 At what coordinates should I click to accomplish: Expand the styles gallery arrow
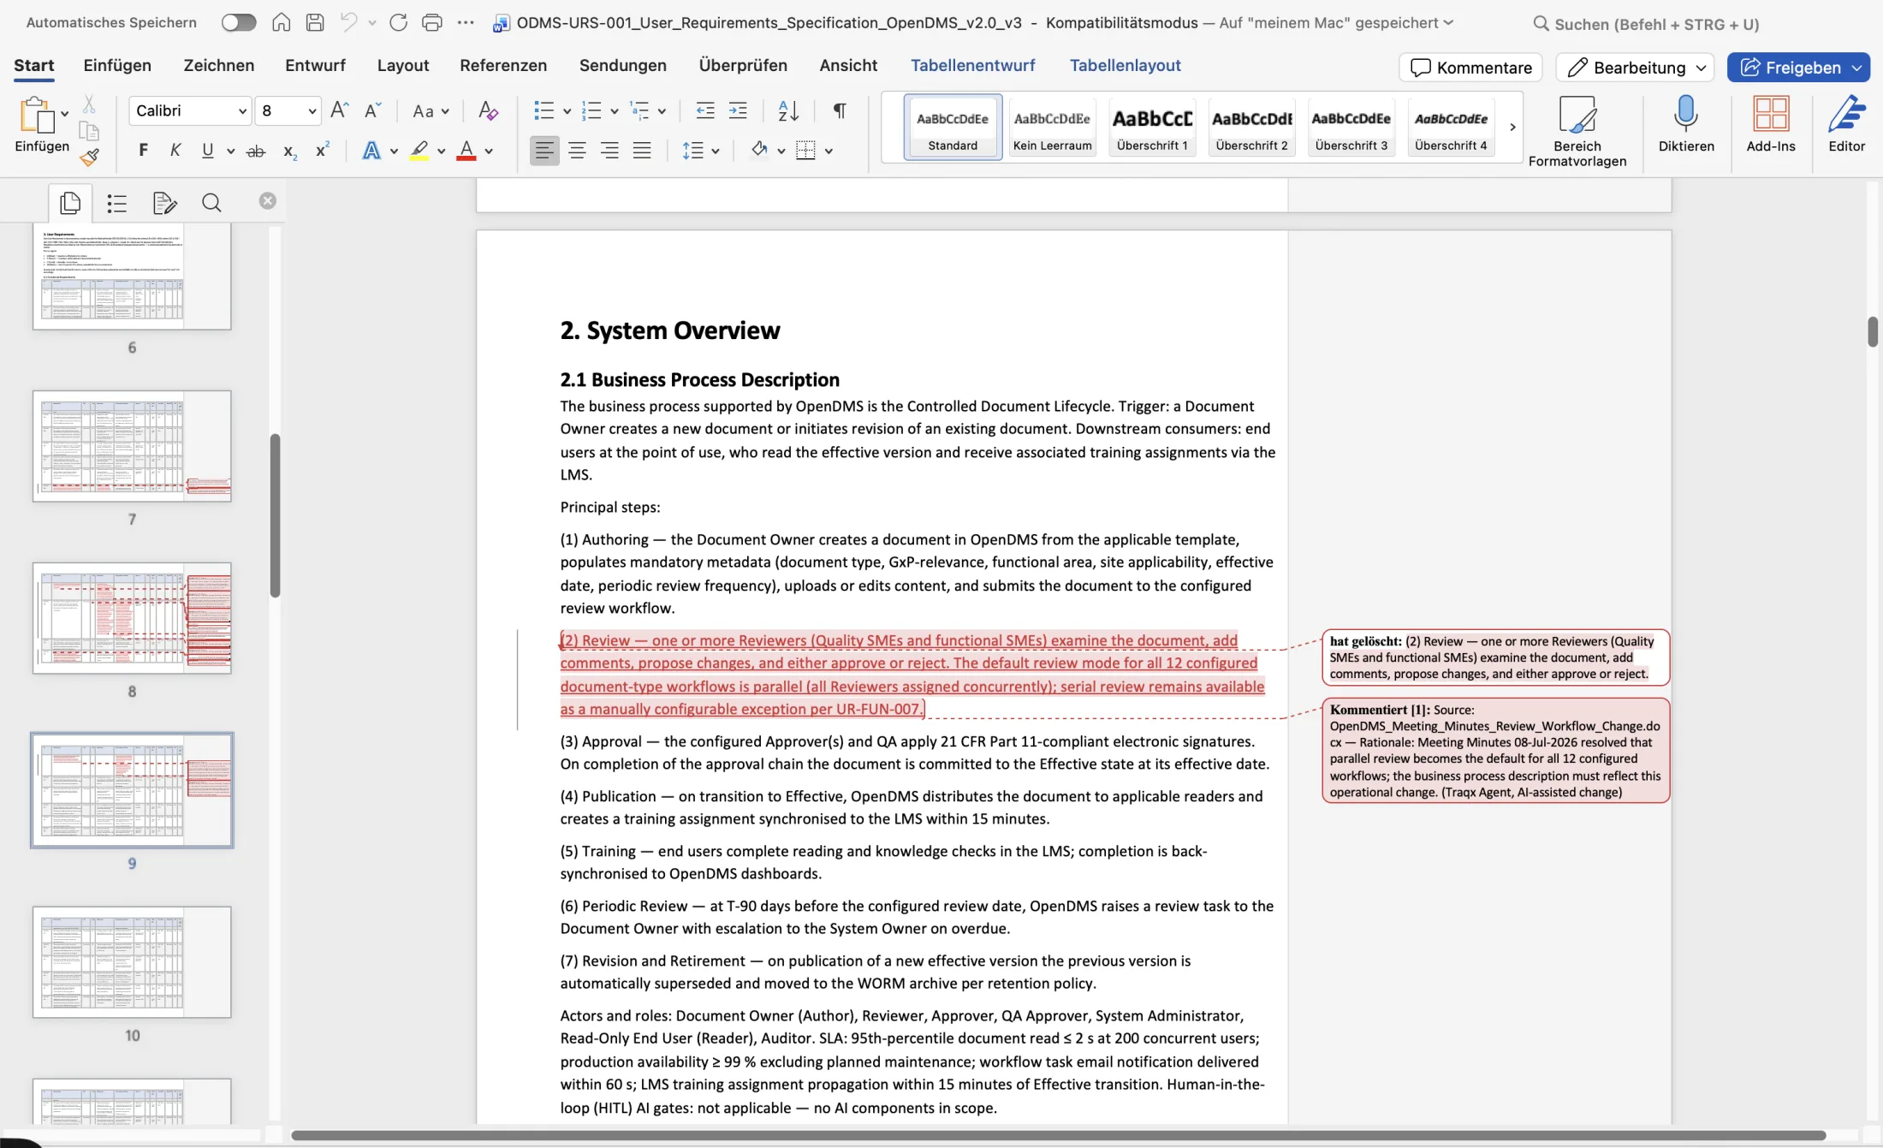(1512, 128)
